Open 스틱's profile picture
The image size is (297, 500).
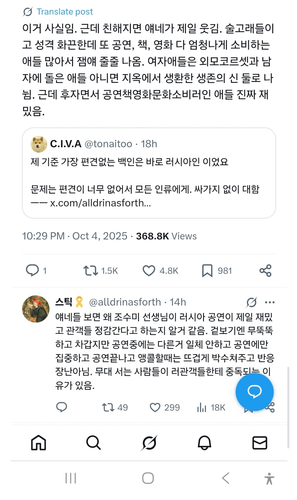pos(36,309)
